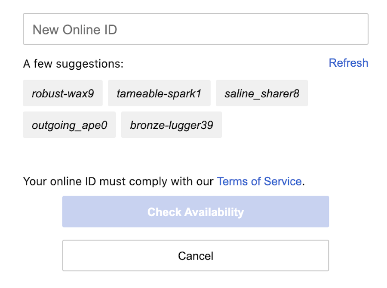Get new suggestions via Refresh
387x288 pixels.
[348, 63]
